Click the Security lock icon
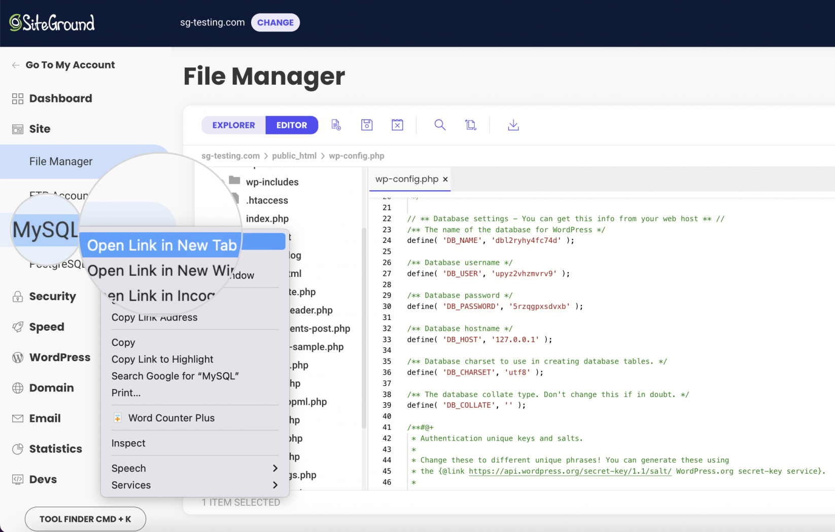 click(18, 297)
